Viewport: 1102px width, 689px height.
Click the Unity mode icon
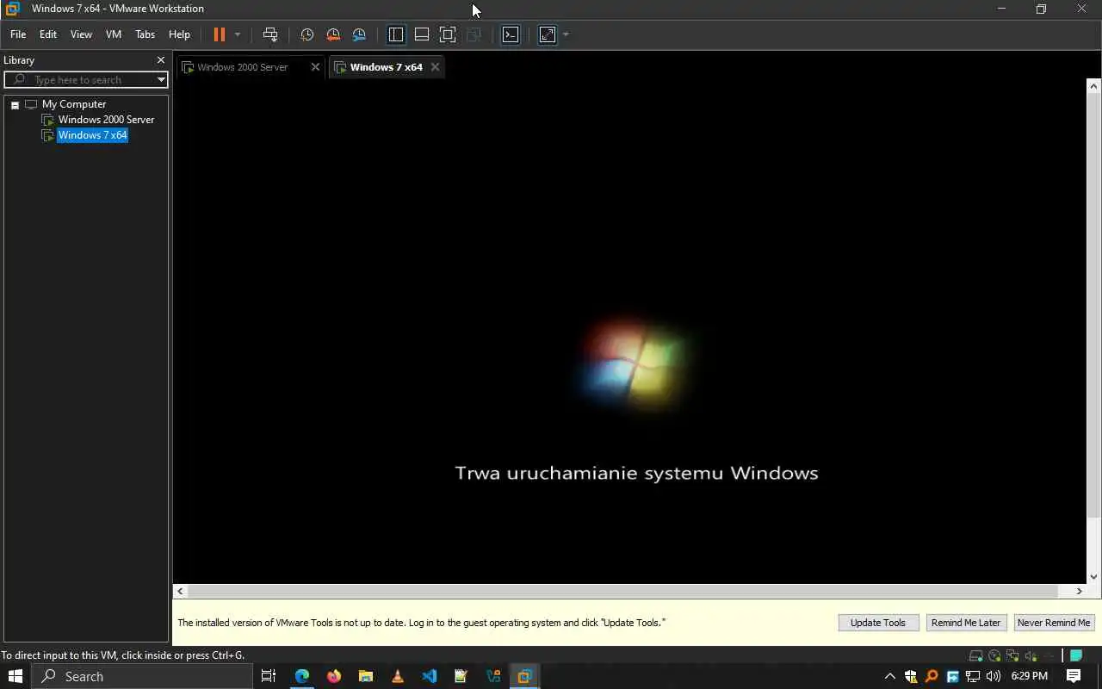[x=474, y=34]
